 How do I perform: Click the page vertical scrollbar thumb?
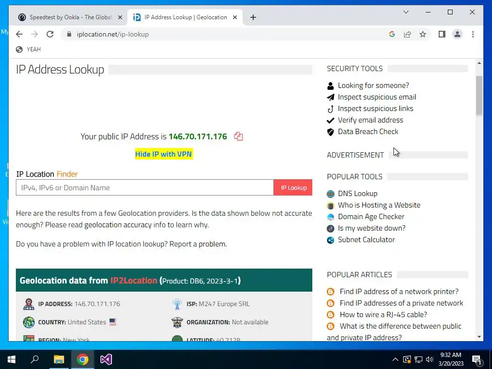479,96
